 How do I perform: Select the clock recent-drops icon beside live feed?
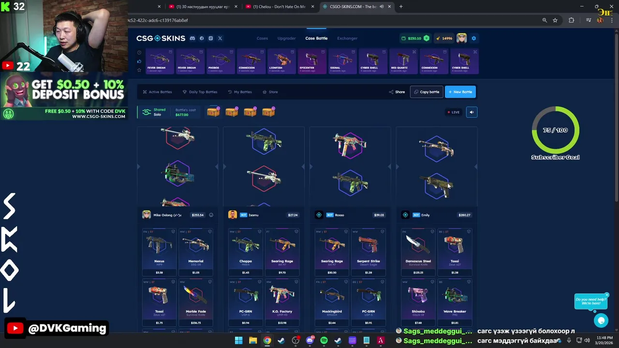coord(139,53)
